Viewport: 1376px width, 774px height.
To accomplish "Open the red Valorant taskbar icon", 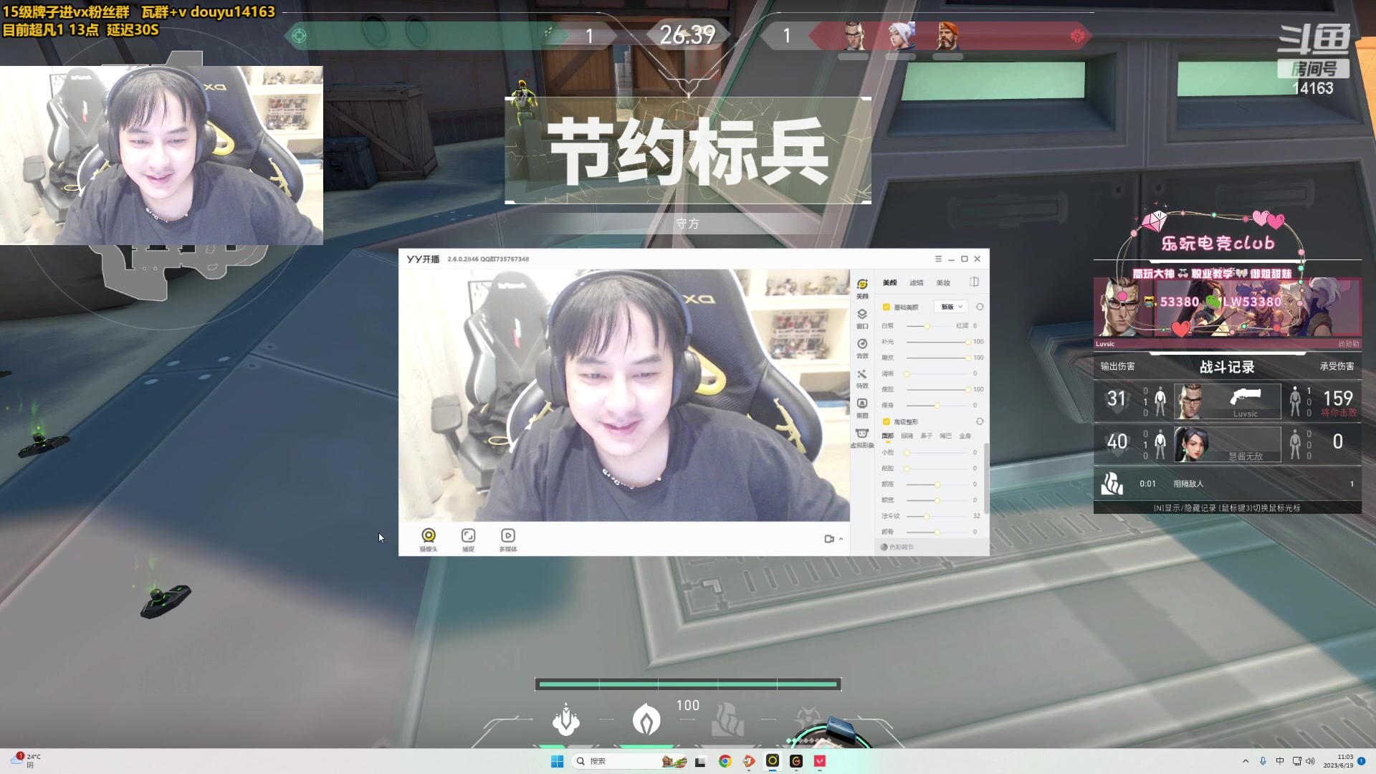I will point(820,761).
